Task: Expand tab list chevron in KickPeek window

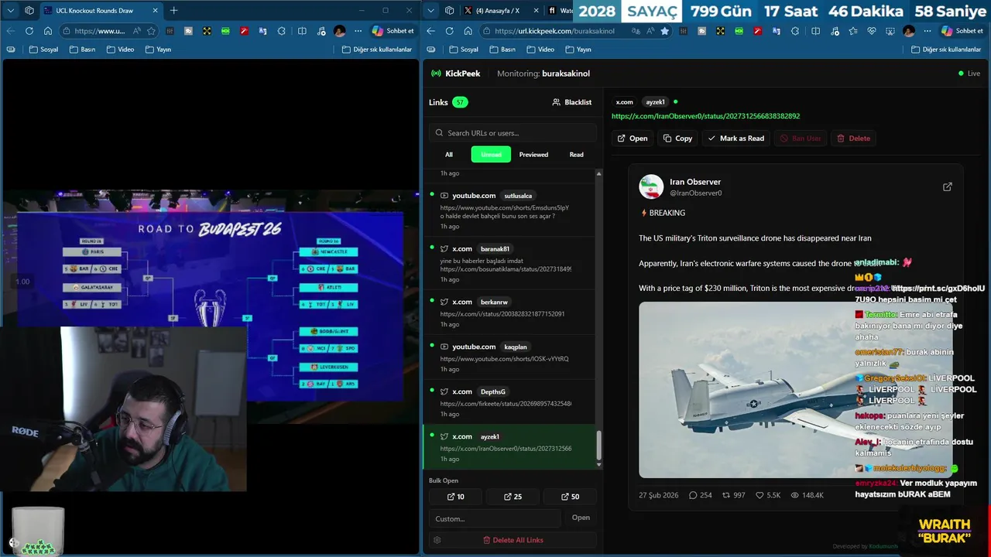Action: tap(431, 11)
